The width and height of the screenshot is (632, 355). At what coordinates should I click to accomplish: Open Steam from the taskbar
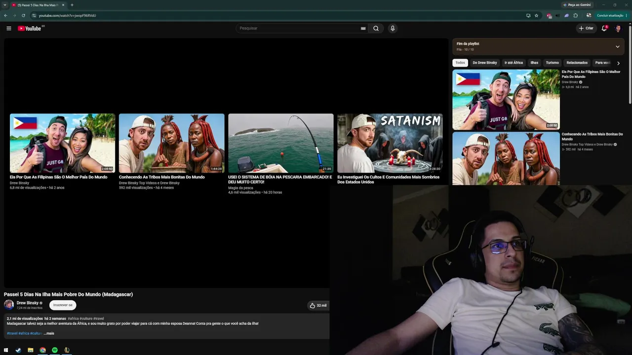(18, 350)
